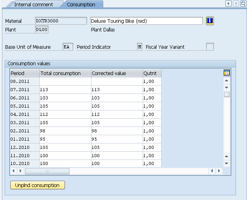
Task: Click total consumption 113 for 07.2011
Action: point(65,90)
